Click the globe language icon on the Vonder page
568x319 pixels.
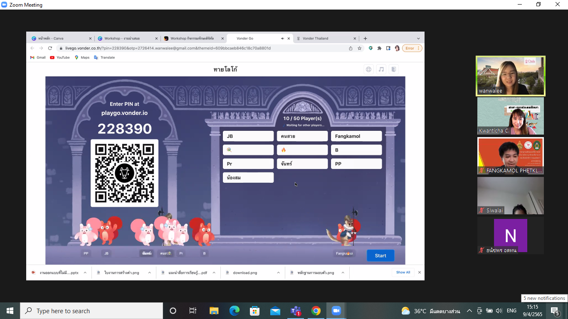click(368, 69)
